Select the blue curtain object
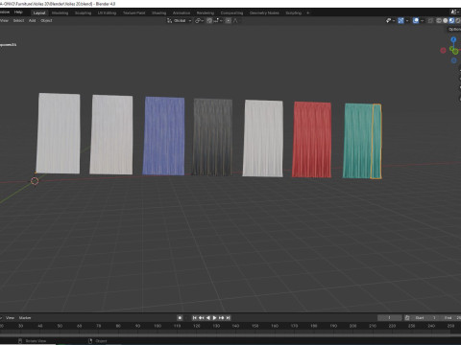 [x=163, y=136]
